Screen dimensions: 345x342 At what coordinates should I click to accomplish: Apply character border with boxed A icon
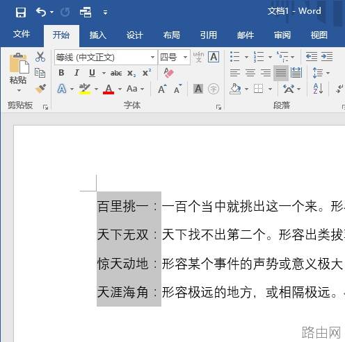coord(214,57)
